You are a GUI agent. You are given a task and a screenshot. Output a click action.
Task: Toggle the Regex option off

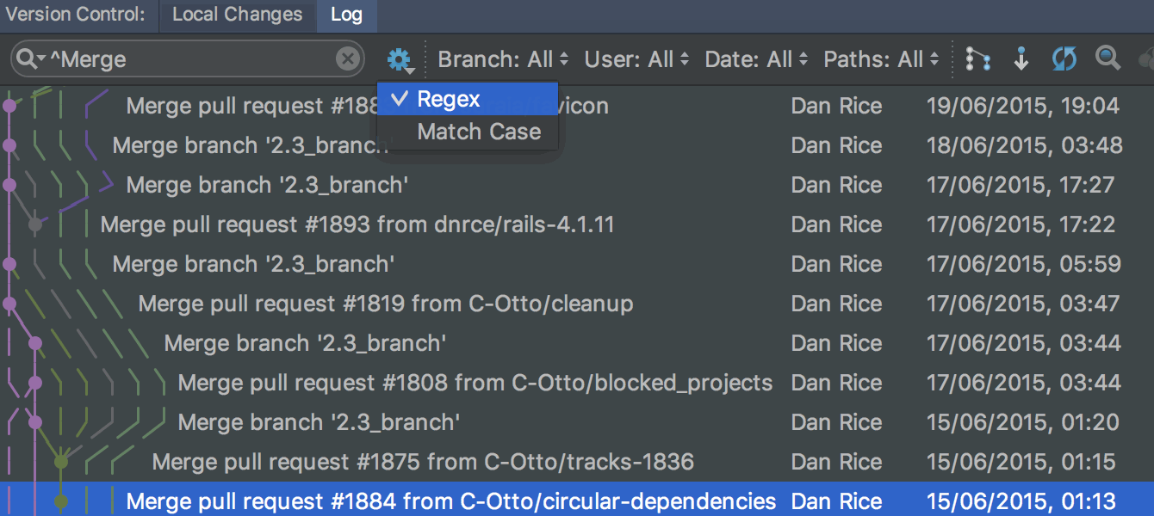coord(448,100)
